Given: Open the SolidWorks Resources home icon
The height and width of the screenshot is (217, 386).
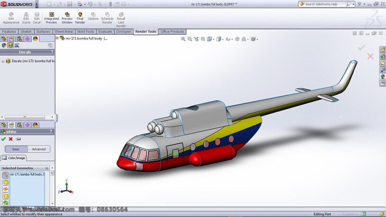Looking at the screenshot, I should coord(382,50).
